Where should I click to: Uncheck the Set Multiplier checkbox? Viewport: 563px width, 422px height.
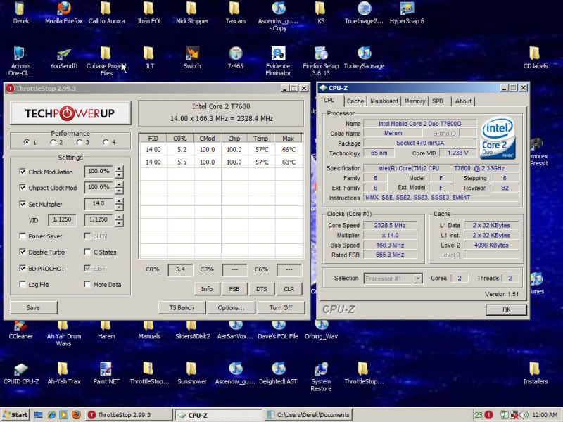pos(23,204)
